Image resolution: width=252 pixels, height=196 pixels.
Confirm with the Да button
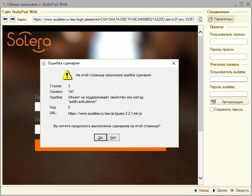point(100,138)
